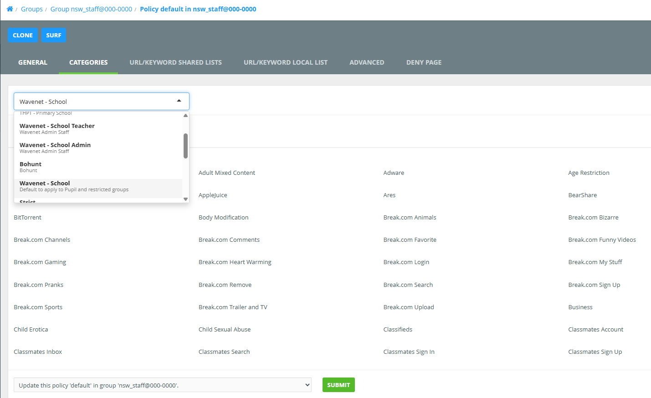The height and width of the screenshot is (398, 651).
Task: Select the Adult Mixed Content category
Action: 226,173
